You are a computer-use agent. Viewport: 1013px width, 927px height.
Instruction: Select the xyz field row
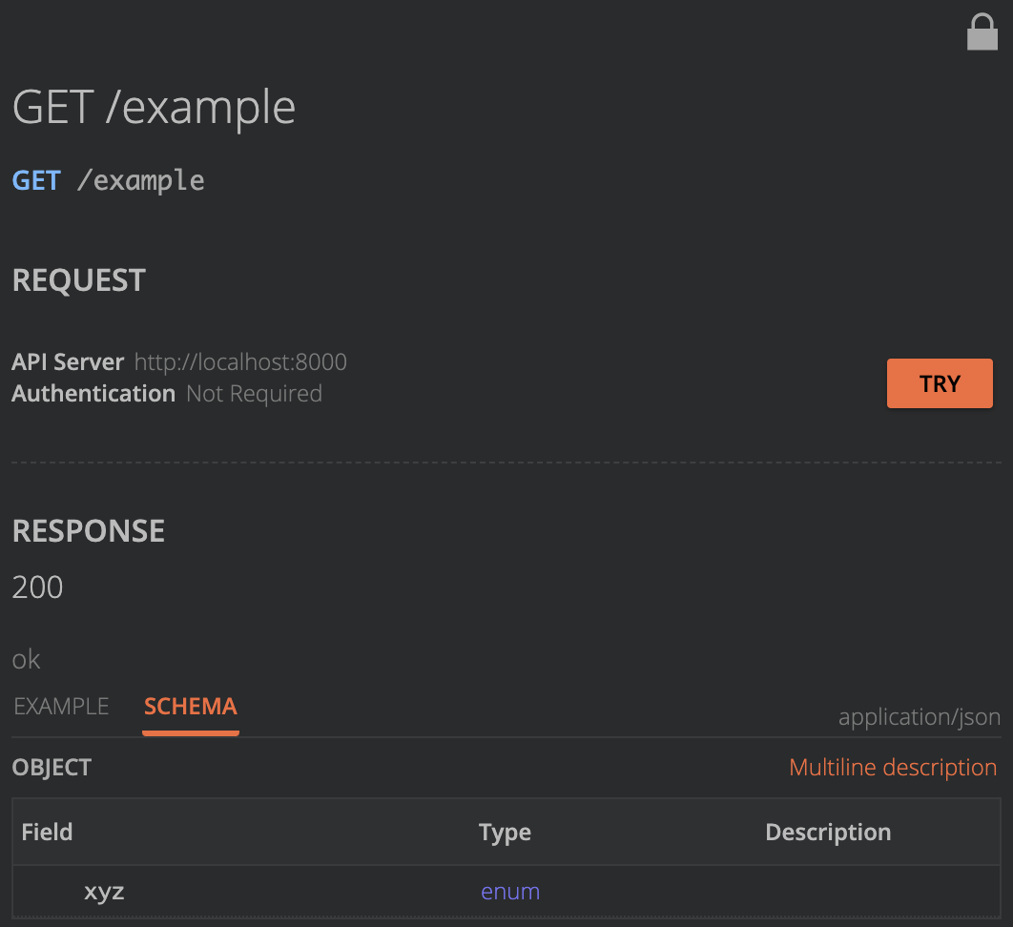[x=104, y=892]
